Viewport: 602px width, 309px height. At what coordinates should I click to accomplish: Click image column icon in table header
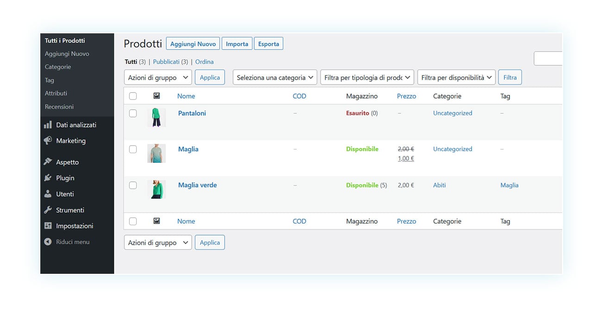click(157, 96)
